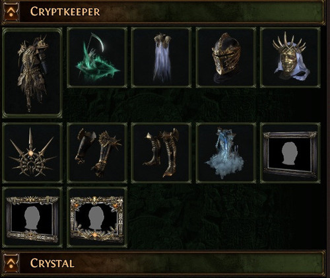This screenshot has width=330, height=278.
Task: Click the grey head silhouette in jeweled frame
Action: point(96,218)
